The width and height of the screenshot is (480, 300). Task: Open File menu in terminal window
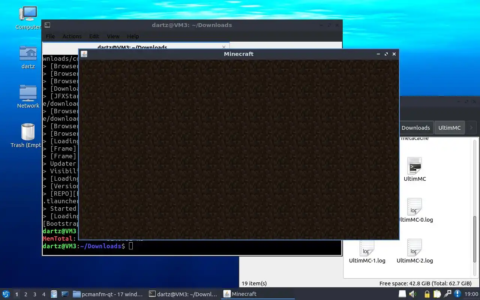(x=50, y=36)
